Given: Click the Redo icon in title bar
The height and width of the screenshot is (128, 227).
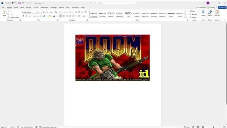Looking at the screenshot, I should tap(27, 3).
